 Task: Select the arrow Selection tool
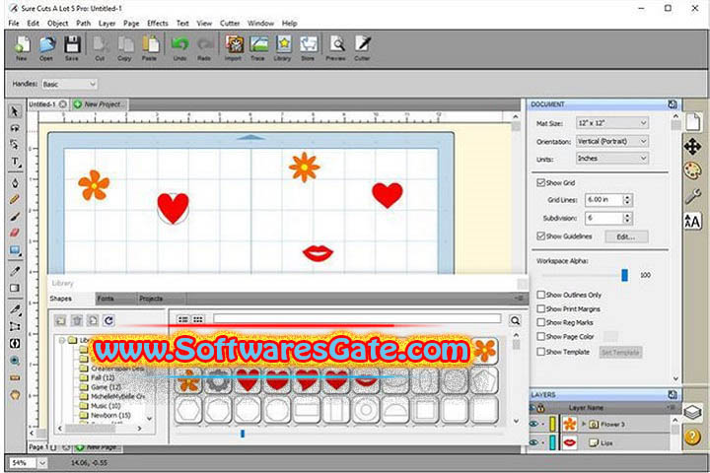15,111
